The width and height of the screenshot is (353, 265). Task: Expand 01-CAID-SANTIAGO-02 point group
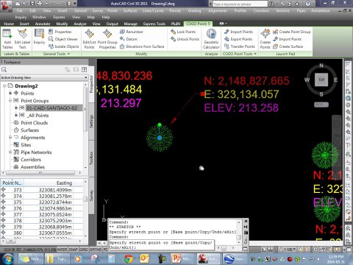pos(16,107)
